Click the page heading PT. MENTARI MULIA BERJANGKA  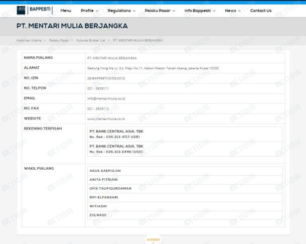click(x=72, y=26)
